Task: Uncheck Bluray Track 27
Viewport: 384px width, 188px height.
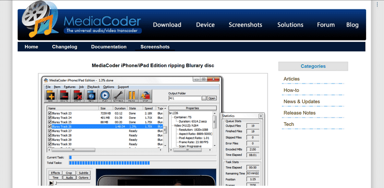Action: pyautogui.click(x=50, y=131)
